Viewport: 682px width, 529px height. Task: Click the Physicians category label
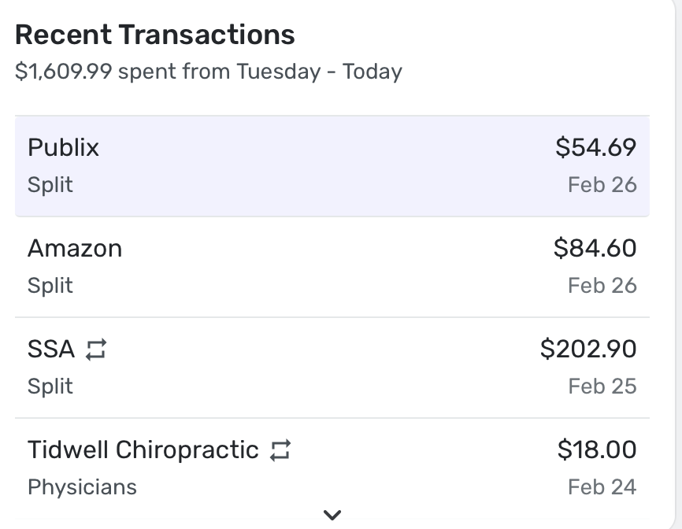82,487
